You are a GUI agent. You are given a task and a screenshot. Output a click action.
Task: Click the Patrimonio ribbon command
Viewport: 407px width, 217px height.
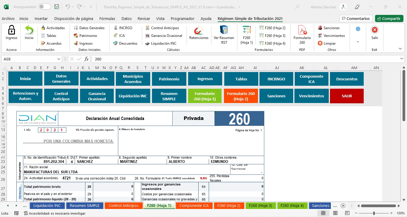tap(85, 36)
